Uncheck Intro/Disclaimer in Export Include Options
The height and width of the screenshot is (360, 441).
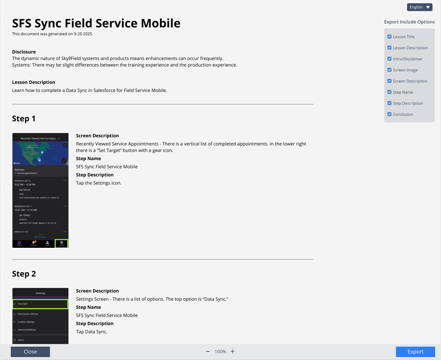[389, 59]
